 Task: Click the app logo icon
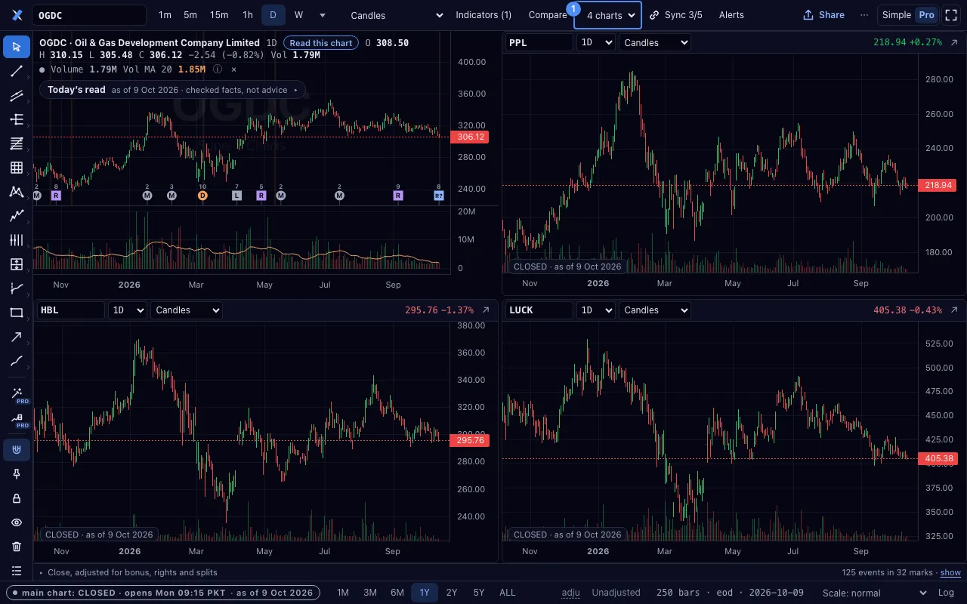point(17,15)
